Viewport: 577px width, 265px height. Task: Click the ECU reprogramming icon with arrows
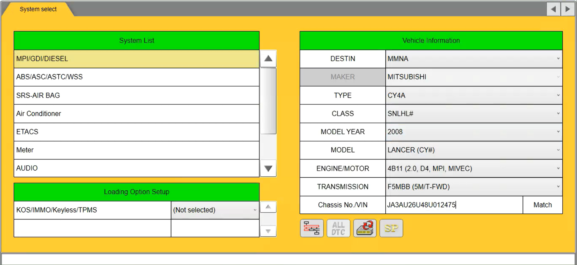tap(365, 228)
